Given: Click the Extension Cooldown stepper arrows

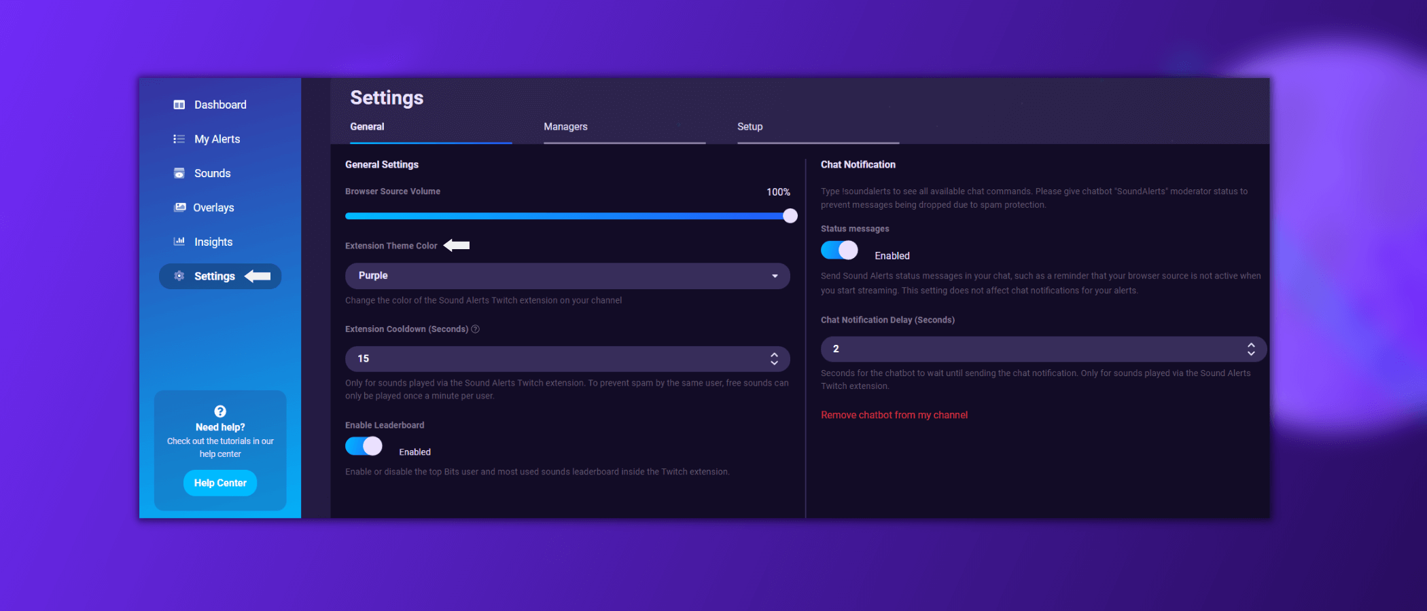Looking at the screenshot, I should [x=774, y=358].
